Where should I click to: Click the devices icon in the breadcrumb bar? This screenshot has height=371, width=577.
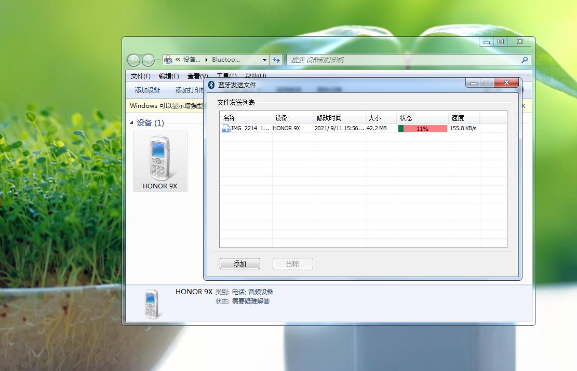pos(168,60)
